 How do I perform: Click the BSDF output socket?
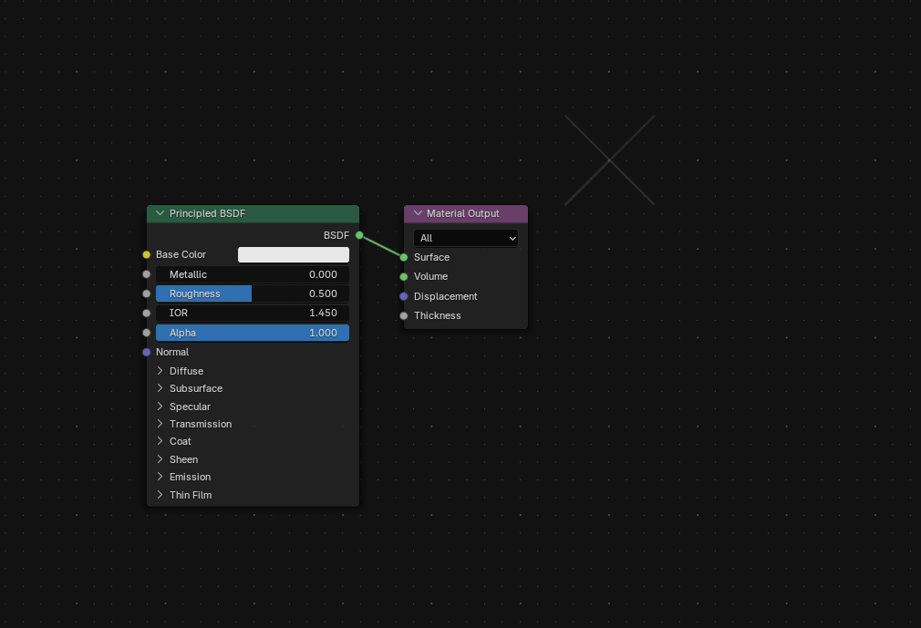coord(359,235)
